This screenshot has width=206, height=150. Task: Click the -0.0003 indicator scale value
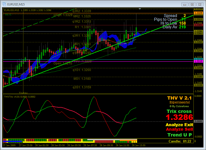tap(198, 137)
